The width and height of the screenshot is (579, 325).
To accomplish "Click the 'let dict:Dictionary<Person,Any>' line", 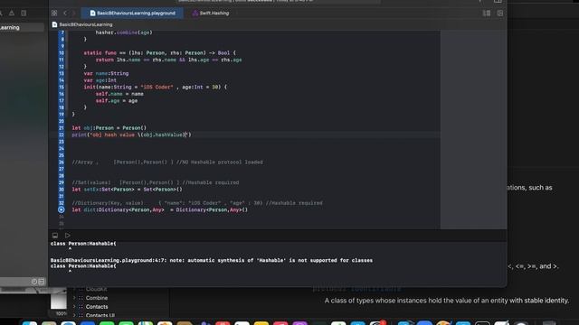I will [160, 209].
